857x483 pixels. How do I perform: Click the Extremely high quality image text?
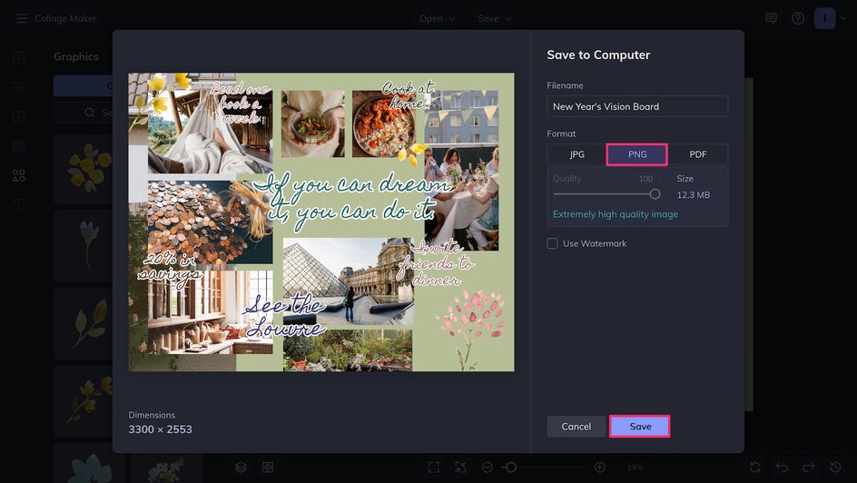[x=616, y=214]
